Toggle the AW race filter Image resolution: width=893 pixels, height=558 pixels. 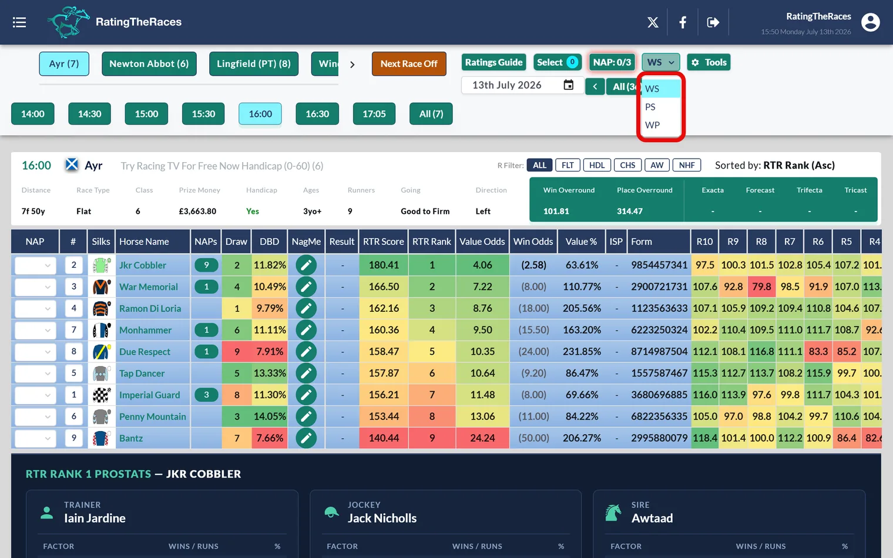pos(657,165)
